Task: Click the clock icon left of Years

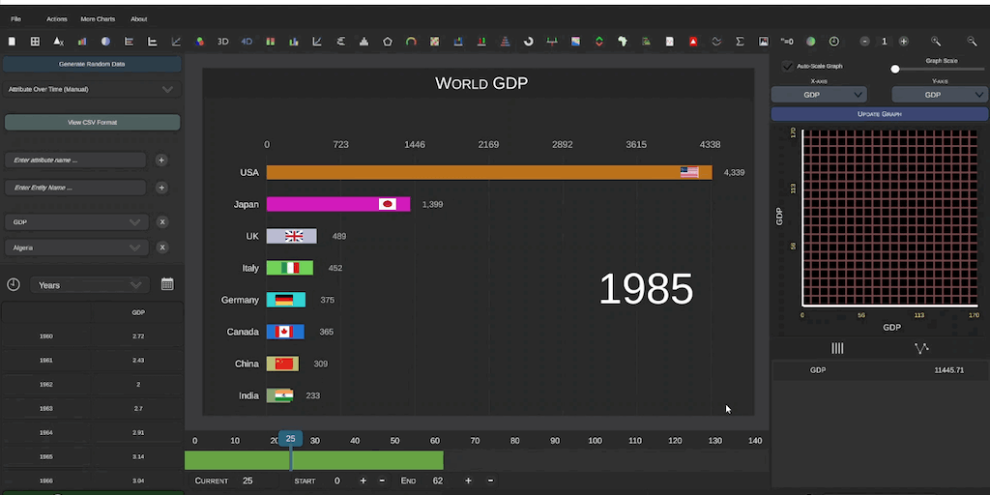Action: [14, 285]
